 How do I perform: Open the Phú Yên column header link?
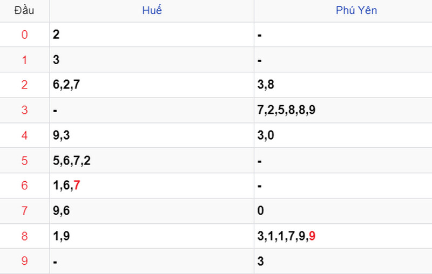point(356,10)
